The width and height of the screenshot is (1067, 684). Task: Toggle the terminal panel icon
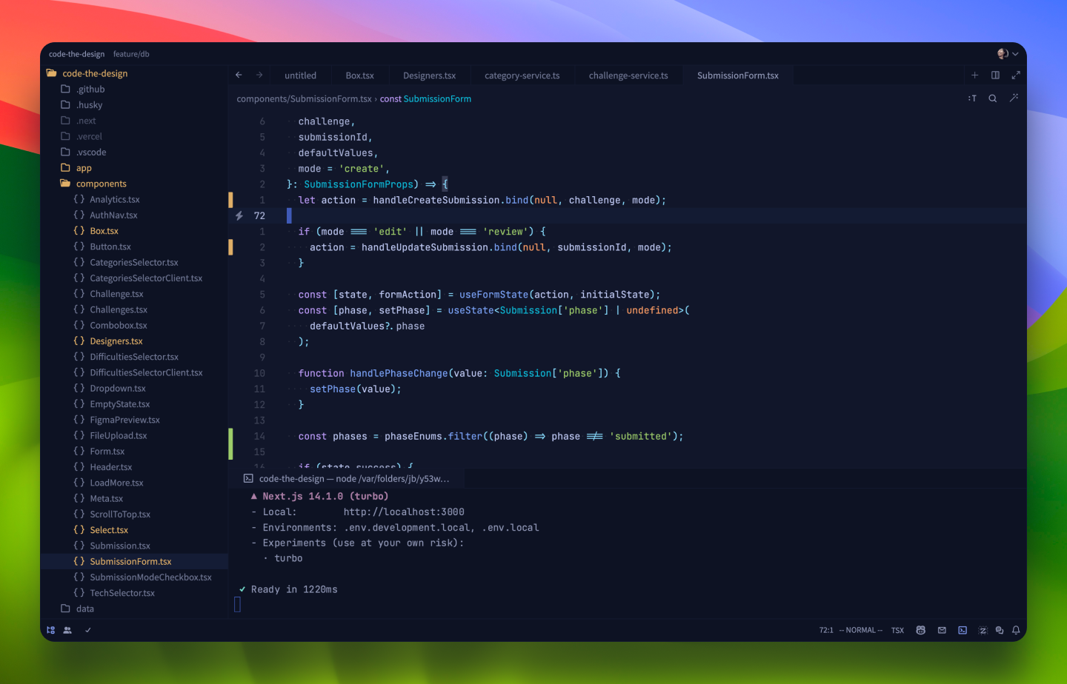pos(963,630)
